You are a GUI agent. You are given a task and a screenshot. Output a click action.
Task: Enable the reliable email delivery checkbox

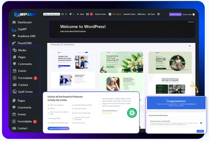(201, 123)
